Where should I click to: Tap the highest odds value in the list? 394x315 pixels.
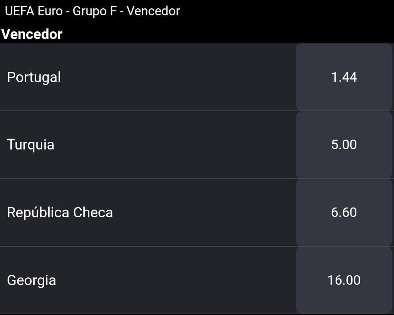(x=344, y=280)
